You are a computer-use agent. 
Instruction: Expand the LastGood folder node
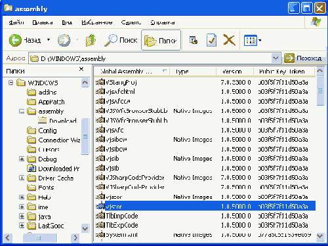[x=22, y=226]
